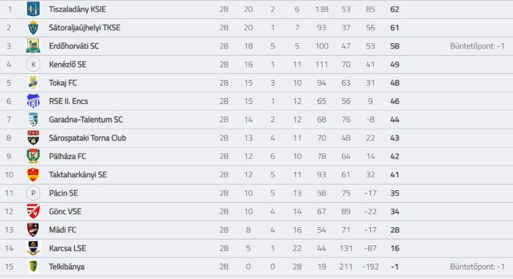Click the Pácin SE 'P' placeholder badge
This screenshot has width=513, height=279.
33,193
